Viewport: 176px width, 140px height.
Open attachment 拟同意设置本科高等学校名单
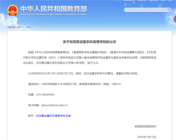(x=53, y=116)
